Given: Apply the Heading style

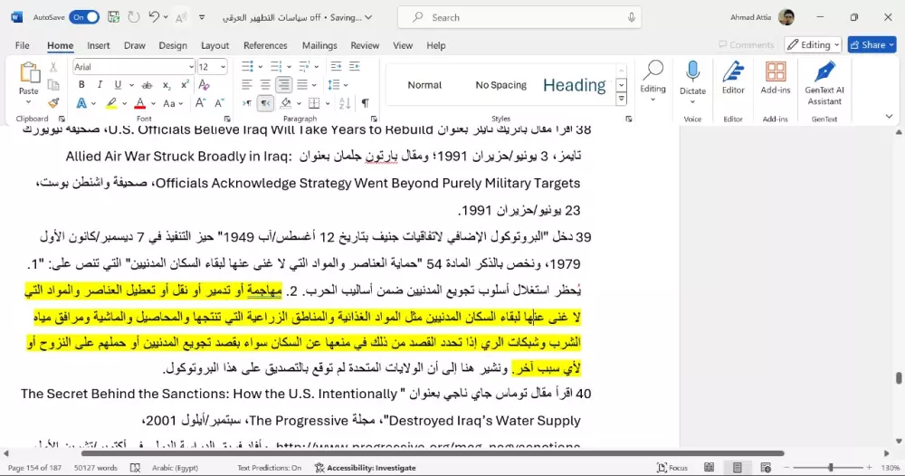Looking at the screenshot, I should coord(575,85).
